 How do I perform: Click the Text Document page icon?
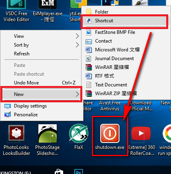click(x=89, y=85)
